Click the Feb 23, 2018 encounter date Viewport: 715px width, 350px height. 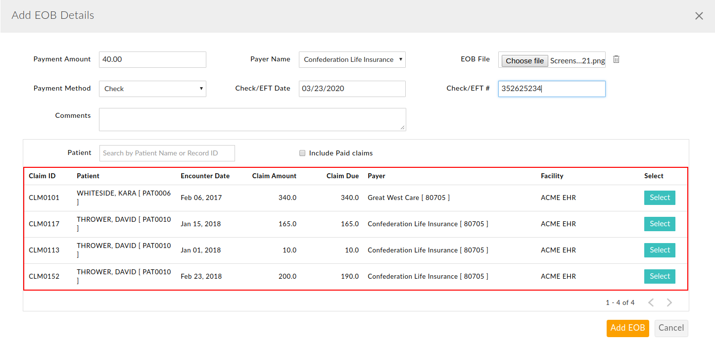pyautogui.click(x=201, y=276)
